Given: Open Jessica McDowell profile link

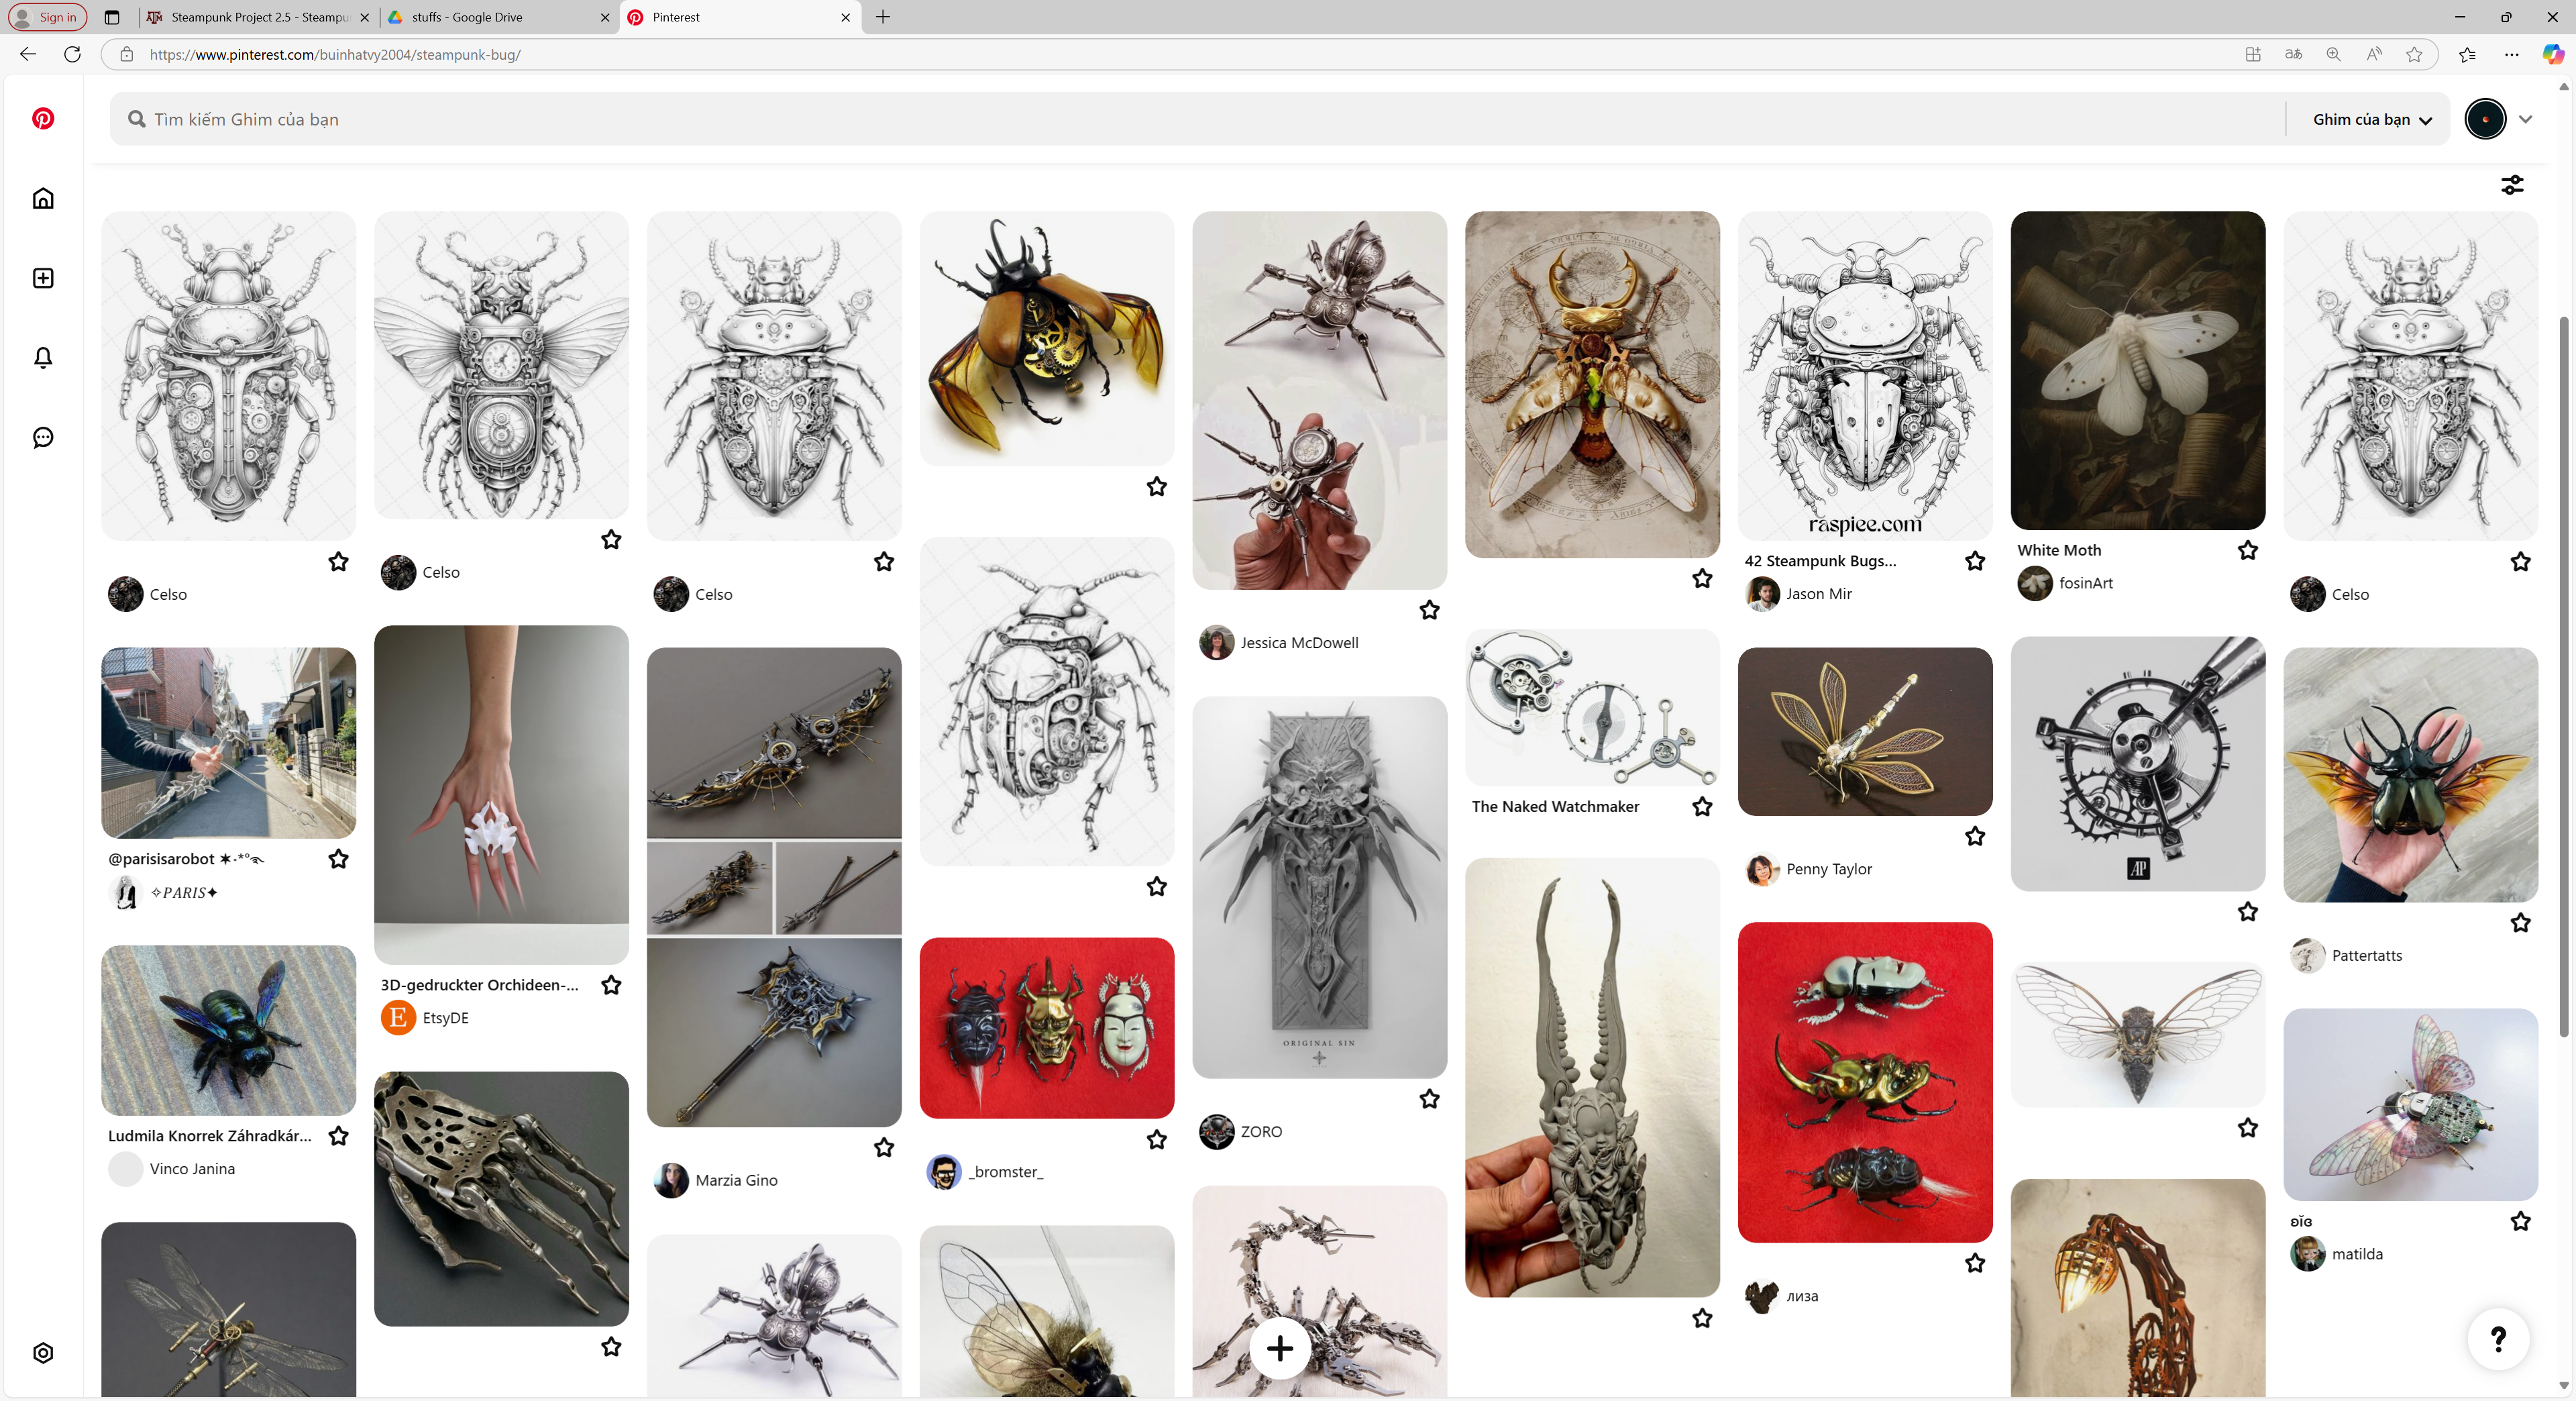Looking at the screenshot, I should click(1299, 643).
